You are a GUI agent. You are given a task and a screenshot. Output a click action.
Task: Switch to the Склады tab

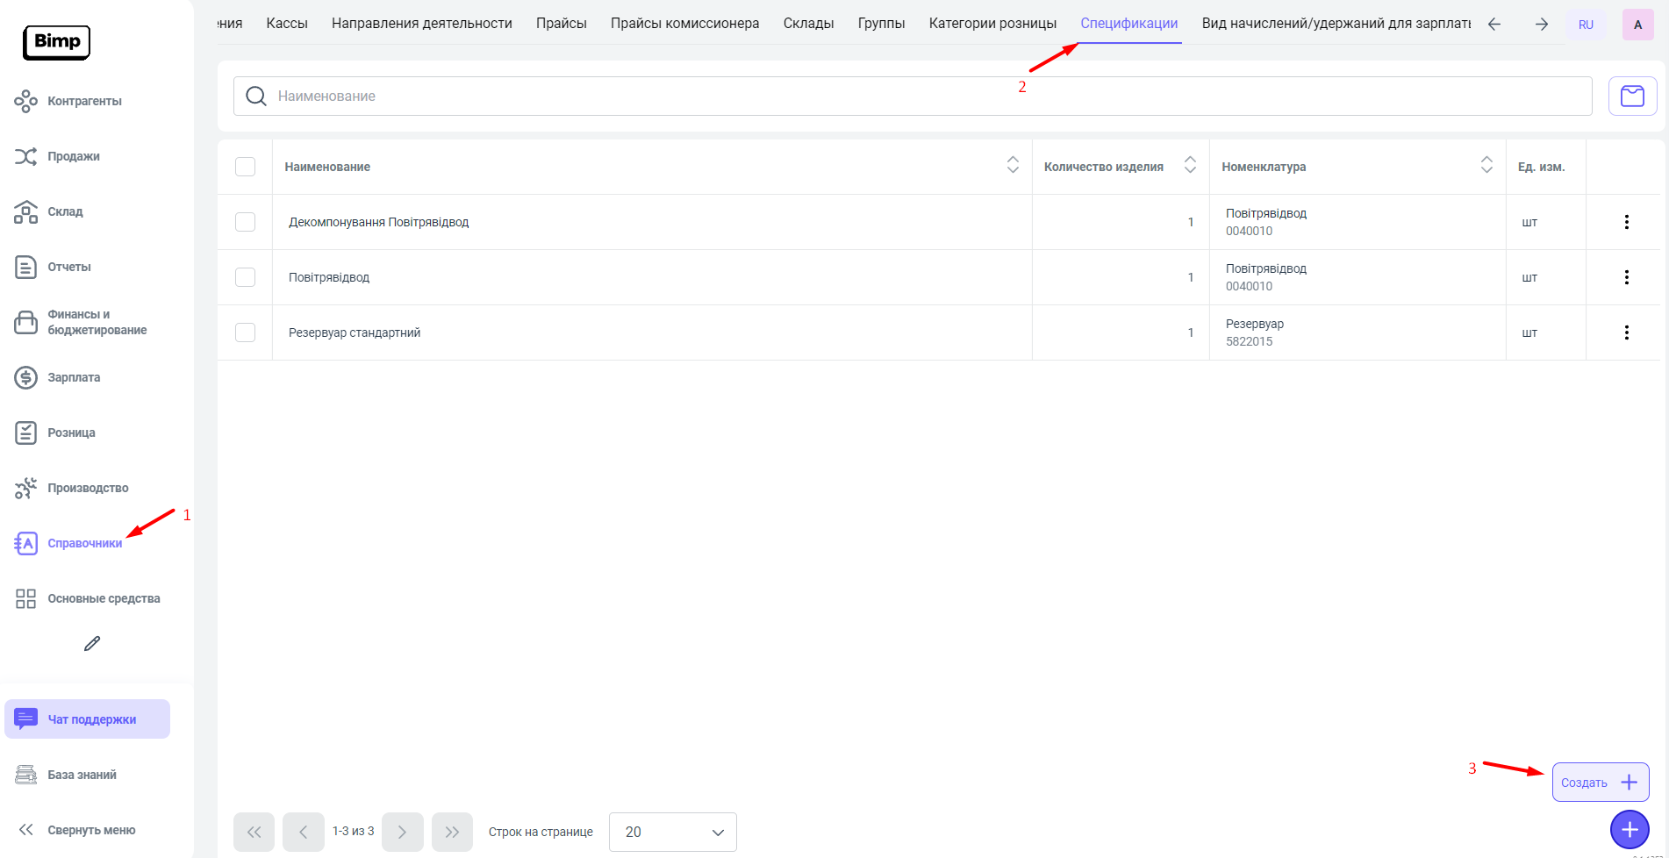click(x=808, y=24)
